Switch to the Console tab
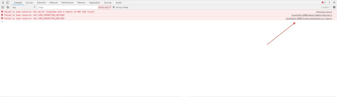Image resolution: width=337 pixels, height=97 pixels. [x=18, y=3]
